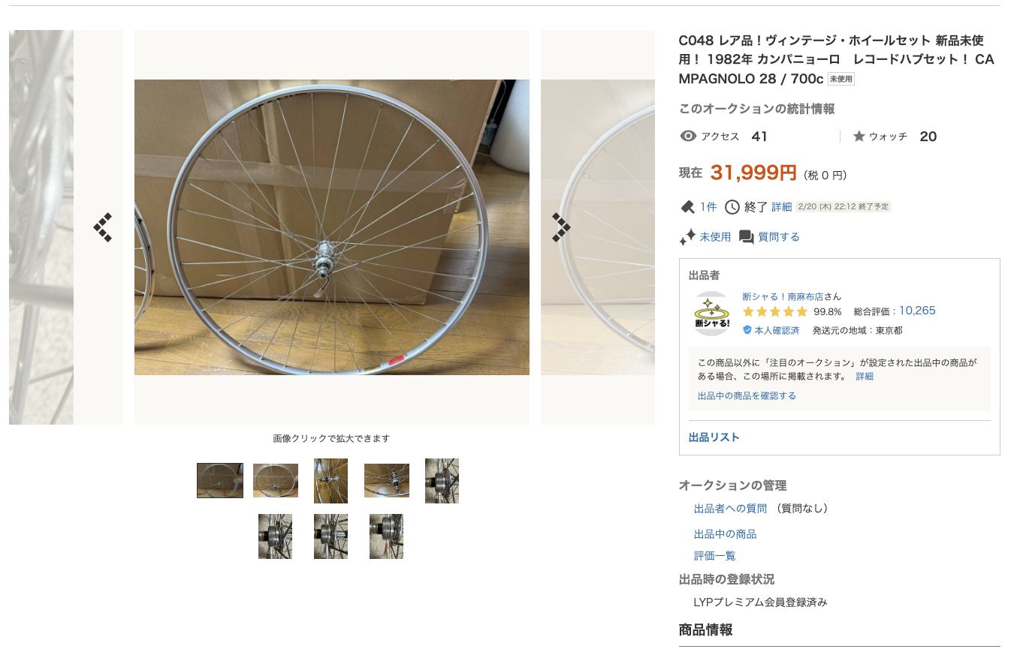1011x652 pixels.
Task: Click the clock icon beside 終了
Action: [732, 207]
